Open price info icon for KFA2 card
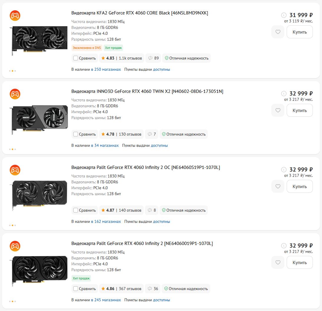The width and height of the screenshot is (322, 311). tap(283, 15)
